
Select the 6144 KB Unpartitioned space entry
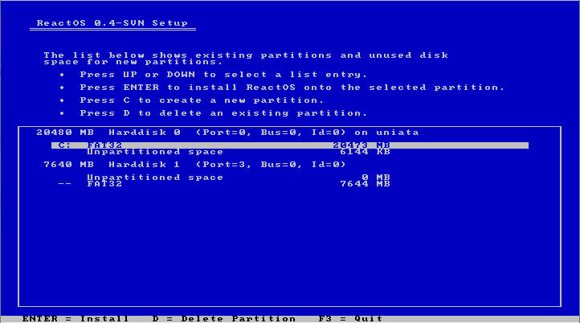point(155,152)
